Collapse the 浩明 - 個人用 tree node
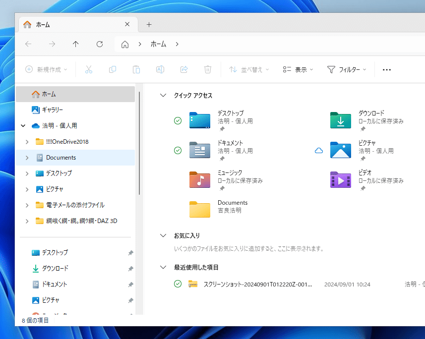 coord(23,126)
